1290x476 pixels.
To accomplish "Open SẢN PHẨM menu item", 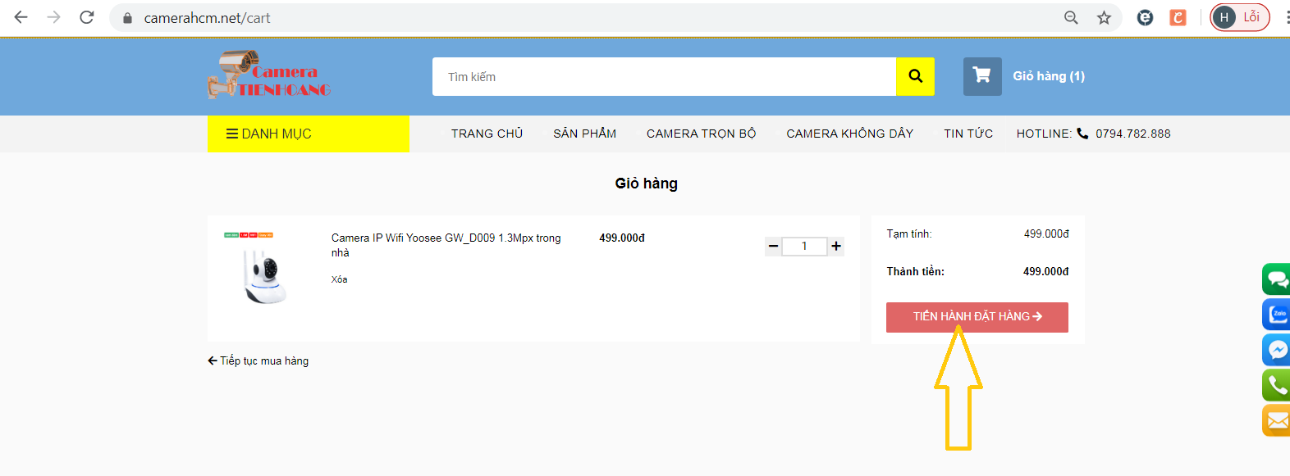I will click(584, 134).
